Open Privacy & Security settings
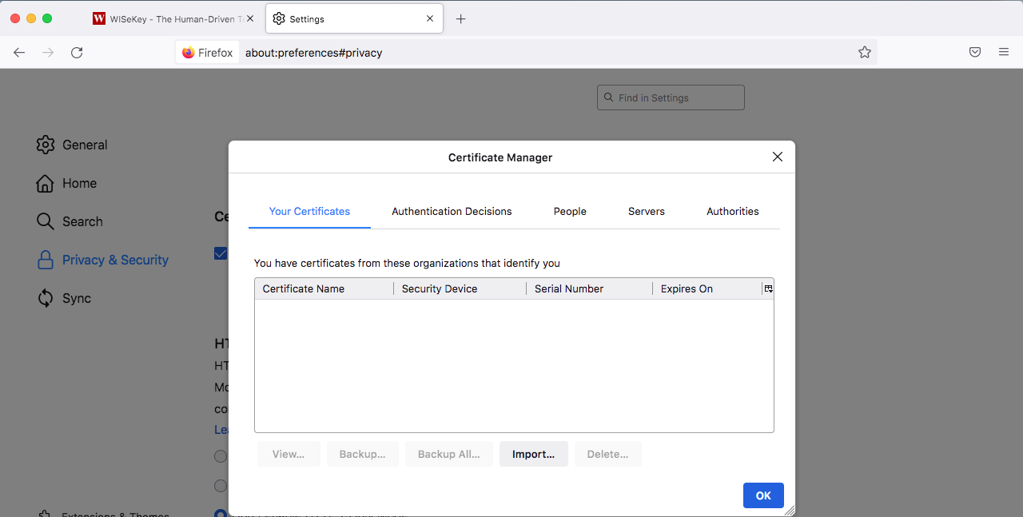The height and width of the screenshot is (517, 1023). [102, 260]
